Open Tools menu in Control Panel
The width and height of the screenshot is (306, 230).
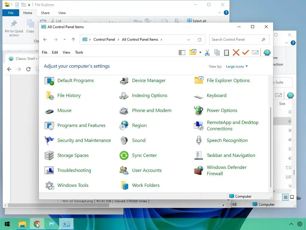coord(79,52)
